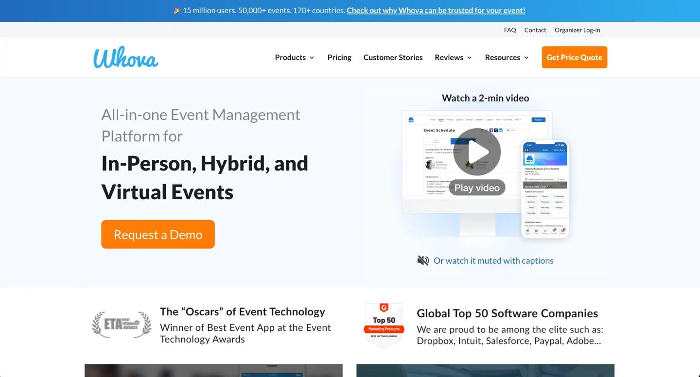This screenshot has width=700, height=377.
Task: Expand the Resources dropdown menu
Action: (x=507, y=57)
